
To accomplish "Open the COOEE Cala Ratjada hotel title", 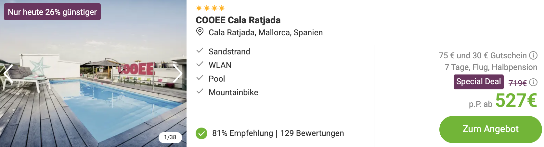I will tap(238, 20).
